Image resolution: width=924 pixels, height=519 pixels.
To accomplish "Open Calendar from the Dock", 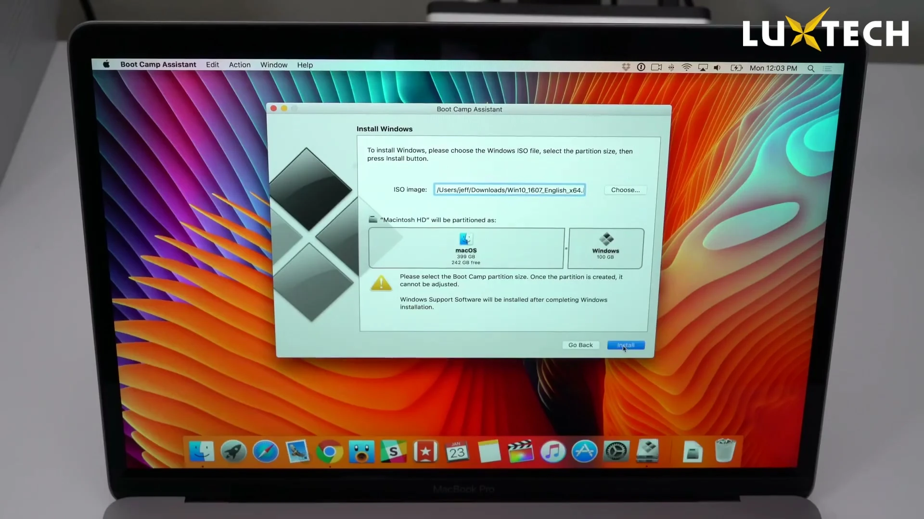I will coord(457,452).
